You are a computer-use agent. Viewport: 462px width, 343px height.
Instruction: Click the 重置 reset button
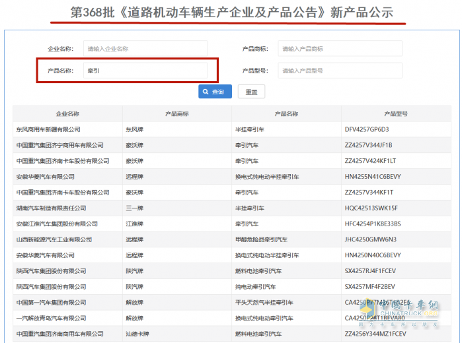251,92
